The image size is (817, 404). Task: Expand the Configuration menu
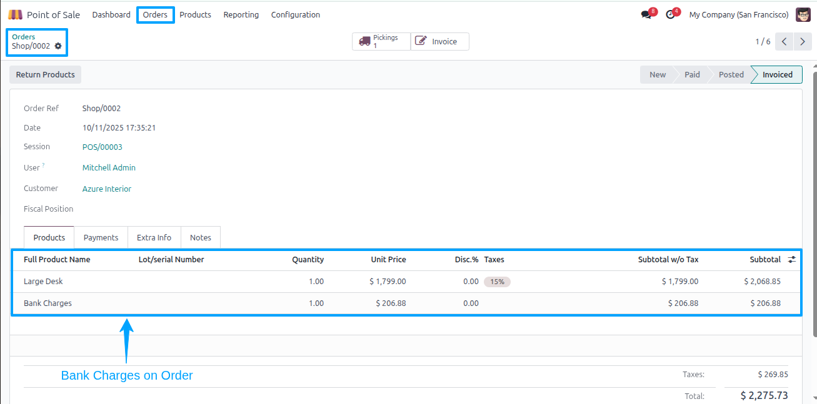point(296,14)
